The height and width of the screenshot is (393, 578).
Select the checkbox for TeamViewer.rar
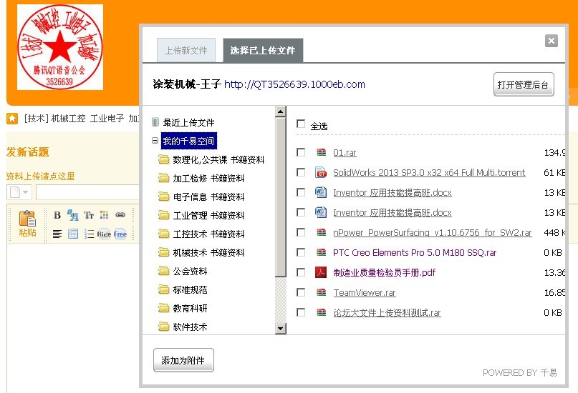tap(301, 292)
